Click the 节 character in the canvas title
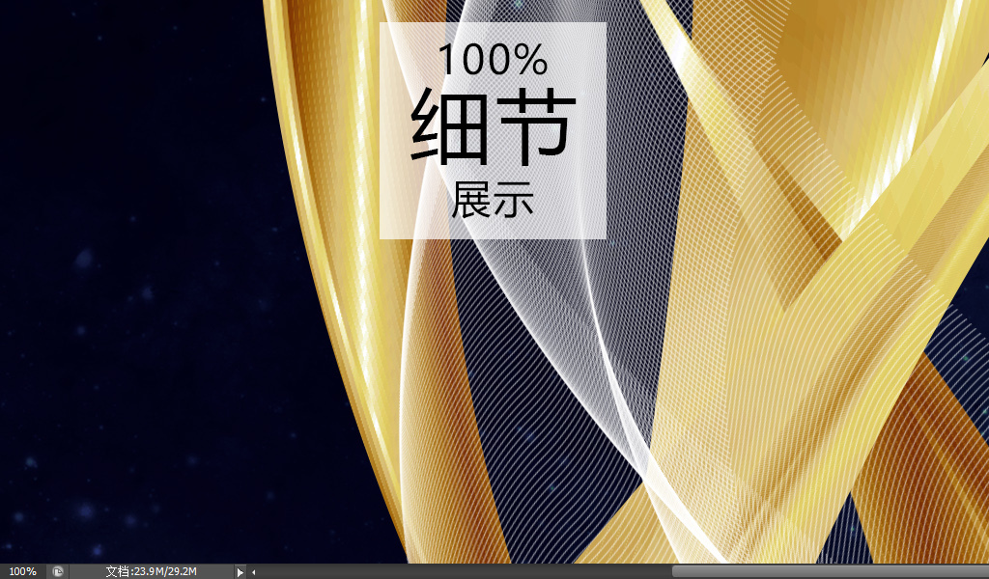Image resolution: width=989 pixels, height=579 pixels. [x=537, y=125]
